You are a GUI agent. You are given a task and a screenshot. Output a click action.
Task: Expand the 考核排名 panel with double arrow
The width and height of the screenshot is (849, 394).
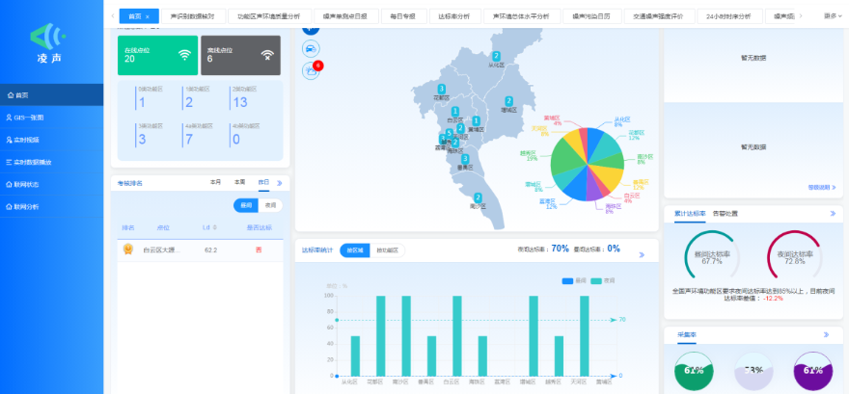point(279,182)
